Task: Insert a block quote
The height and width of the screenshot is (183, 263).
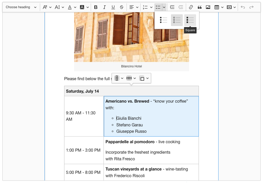Action: (199, 7)
